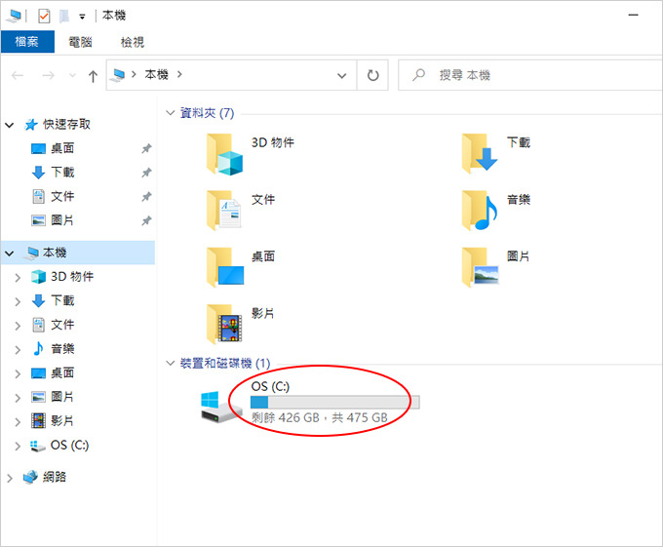Open 圖片 under 快速存取
This screenshot has height=547, width=663.
pyautogui.click(x=61, y=220)
